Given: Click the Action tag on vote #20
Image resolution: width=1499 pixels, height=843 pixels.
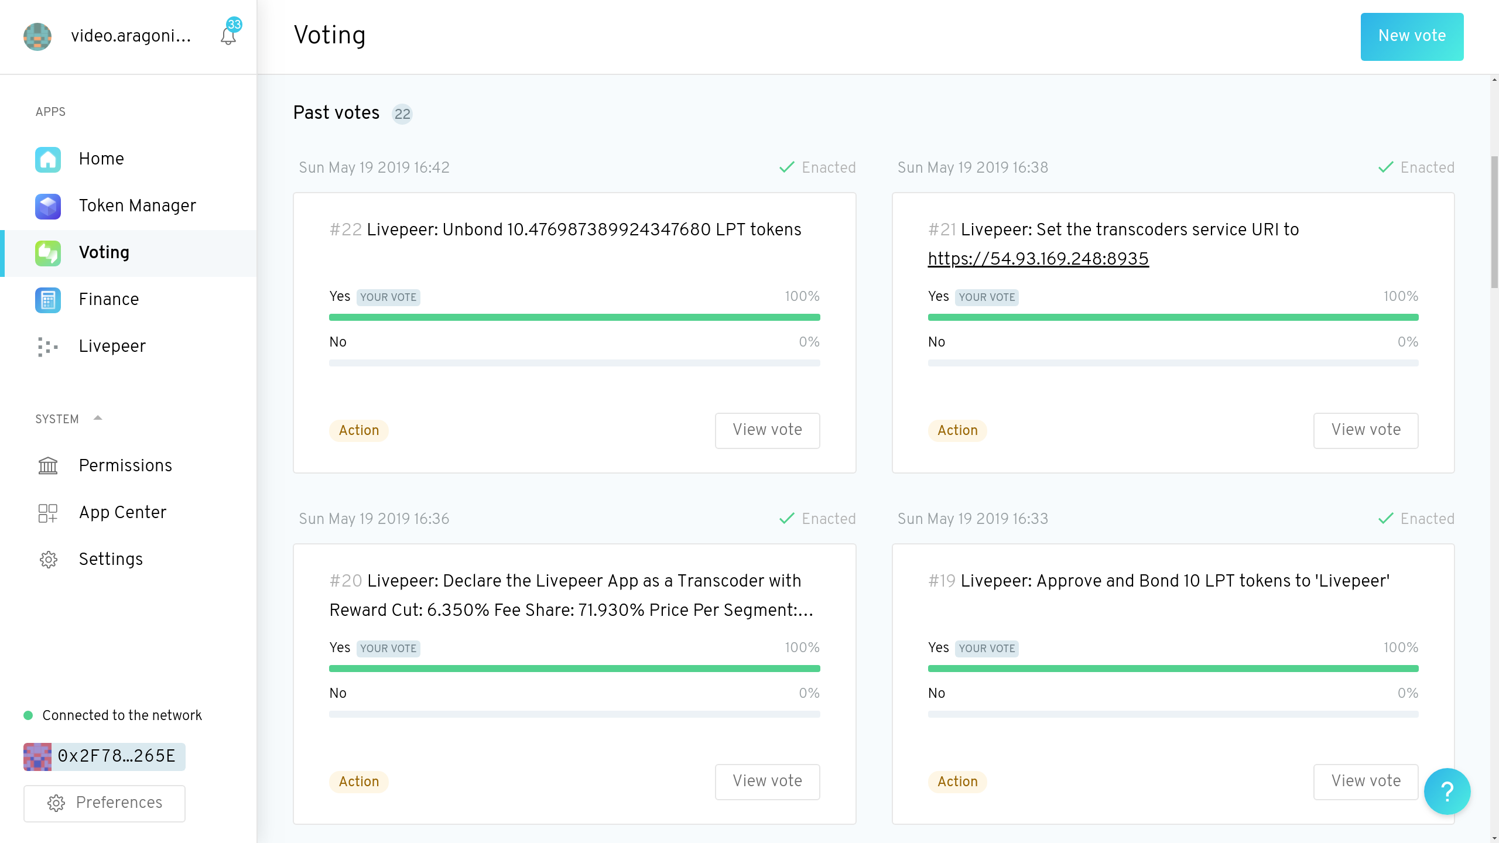Looking at the screenshot, I should [x=359, y=782].
